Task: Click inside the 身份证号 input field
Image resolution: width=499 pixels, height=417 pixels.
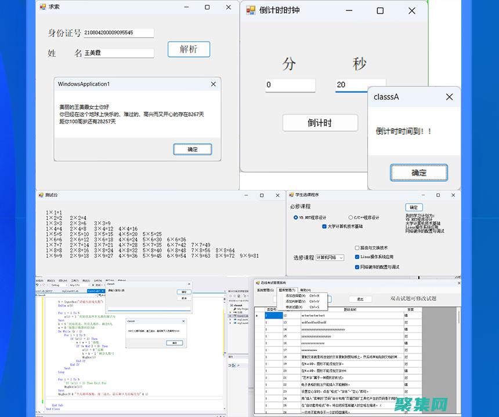Action: [x=119, y=33]
